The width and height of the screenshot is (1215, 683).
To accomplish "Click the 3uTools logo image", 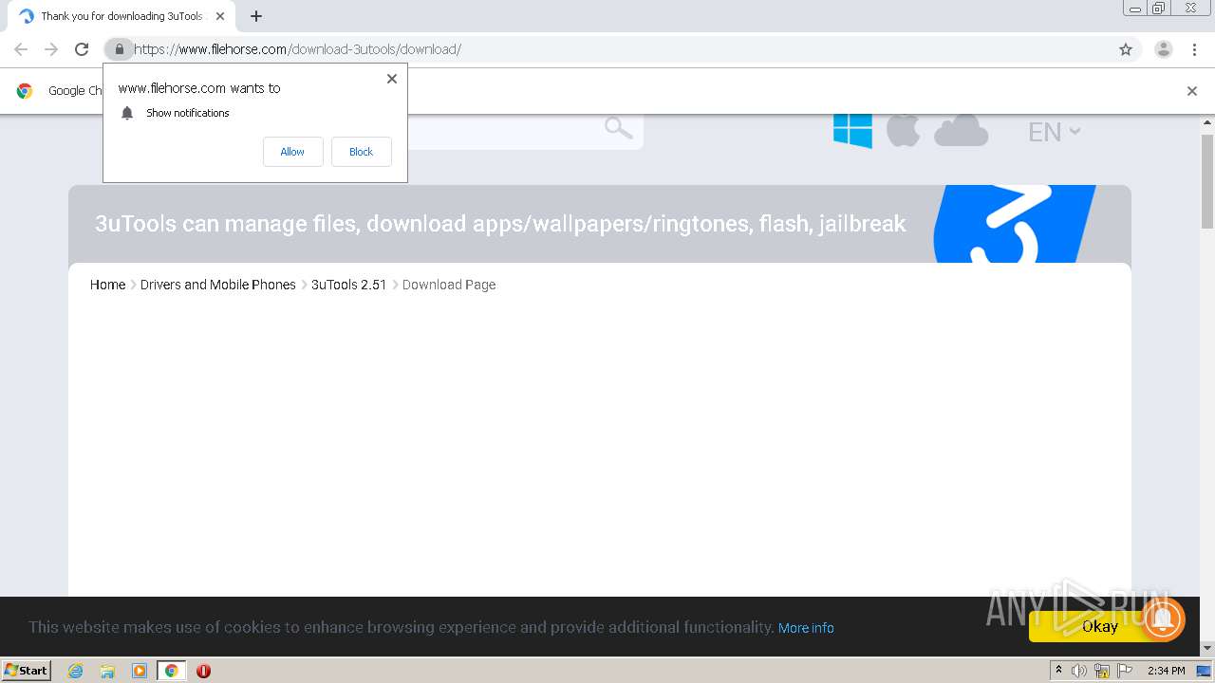I will click(x=1014, y=224).
